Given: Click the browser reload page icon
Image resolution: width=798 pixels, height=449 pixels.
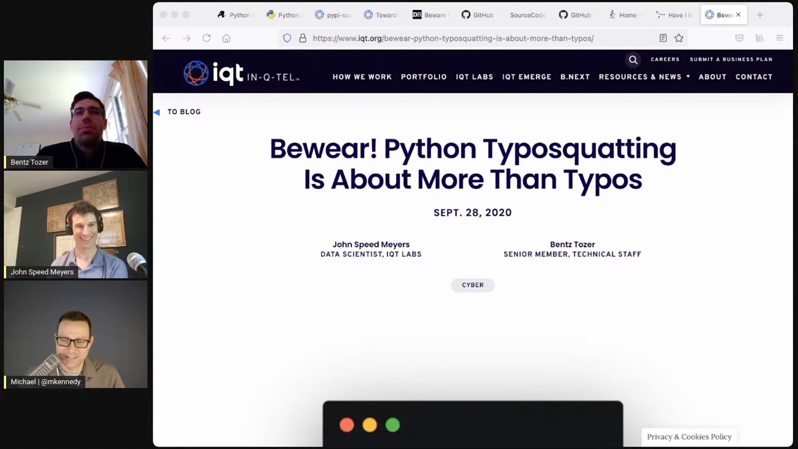Looking at the screenshot, I should pos(206,38).
